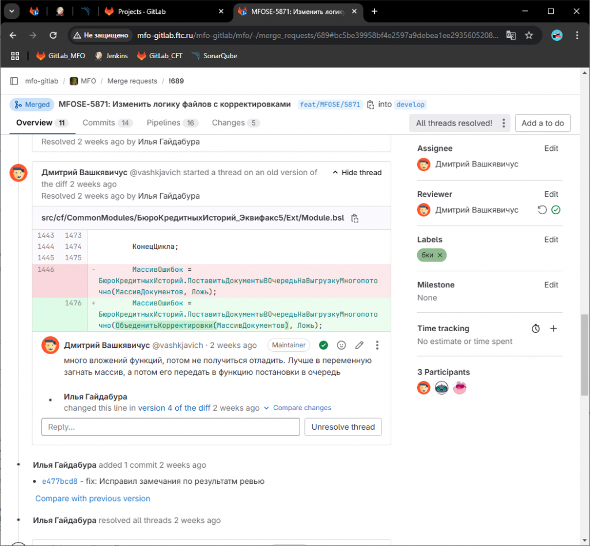Close the MFOSE-5871 tab
This screenshot has width=590, height=546.
tap(354, 12)
